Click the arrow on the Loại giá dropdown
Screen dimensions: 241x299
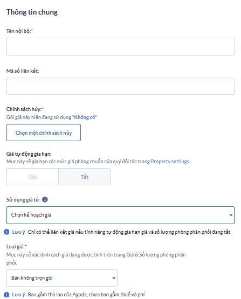tap(114, 278)
